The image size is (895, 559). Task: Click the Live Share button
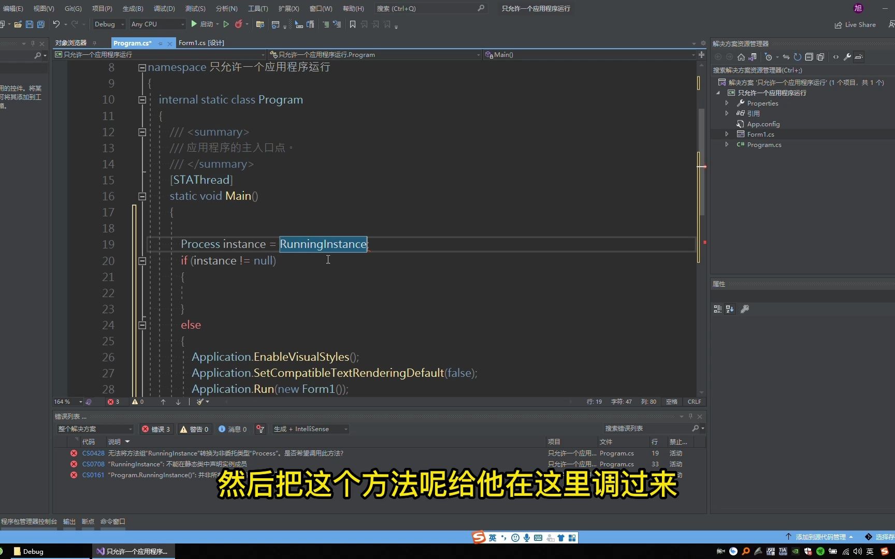(855, 24)
